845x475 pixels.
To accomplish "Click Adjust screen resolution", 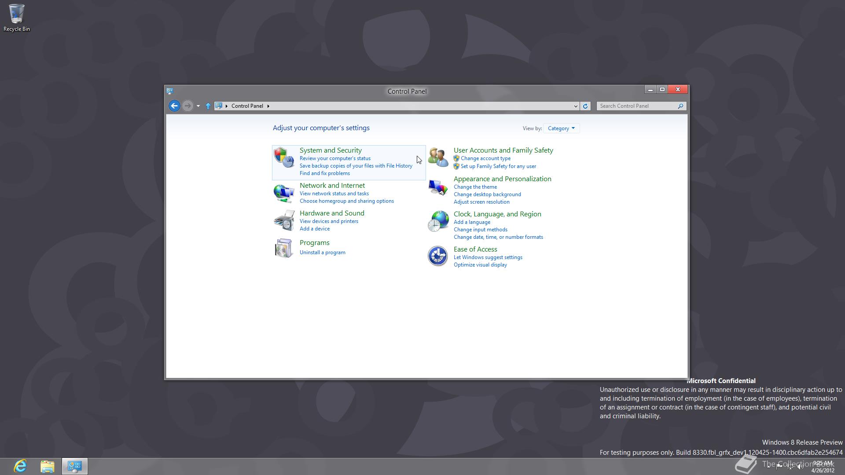I will pyautogui.click(x=481, y=202).
